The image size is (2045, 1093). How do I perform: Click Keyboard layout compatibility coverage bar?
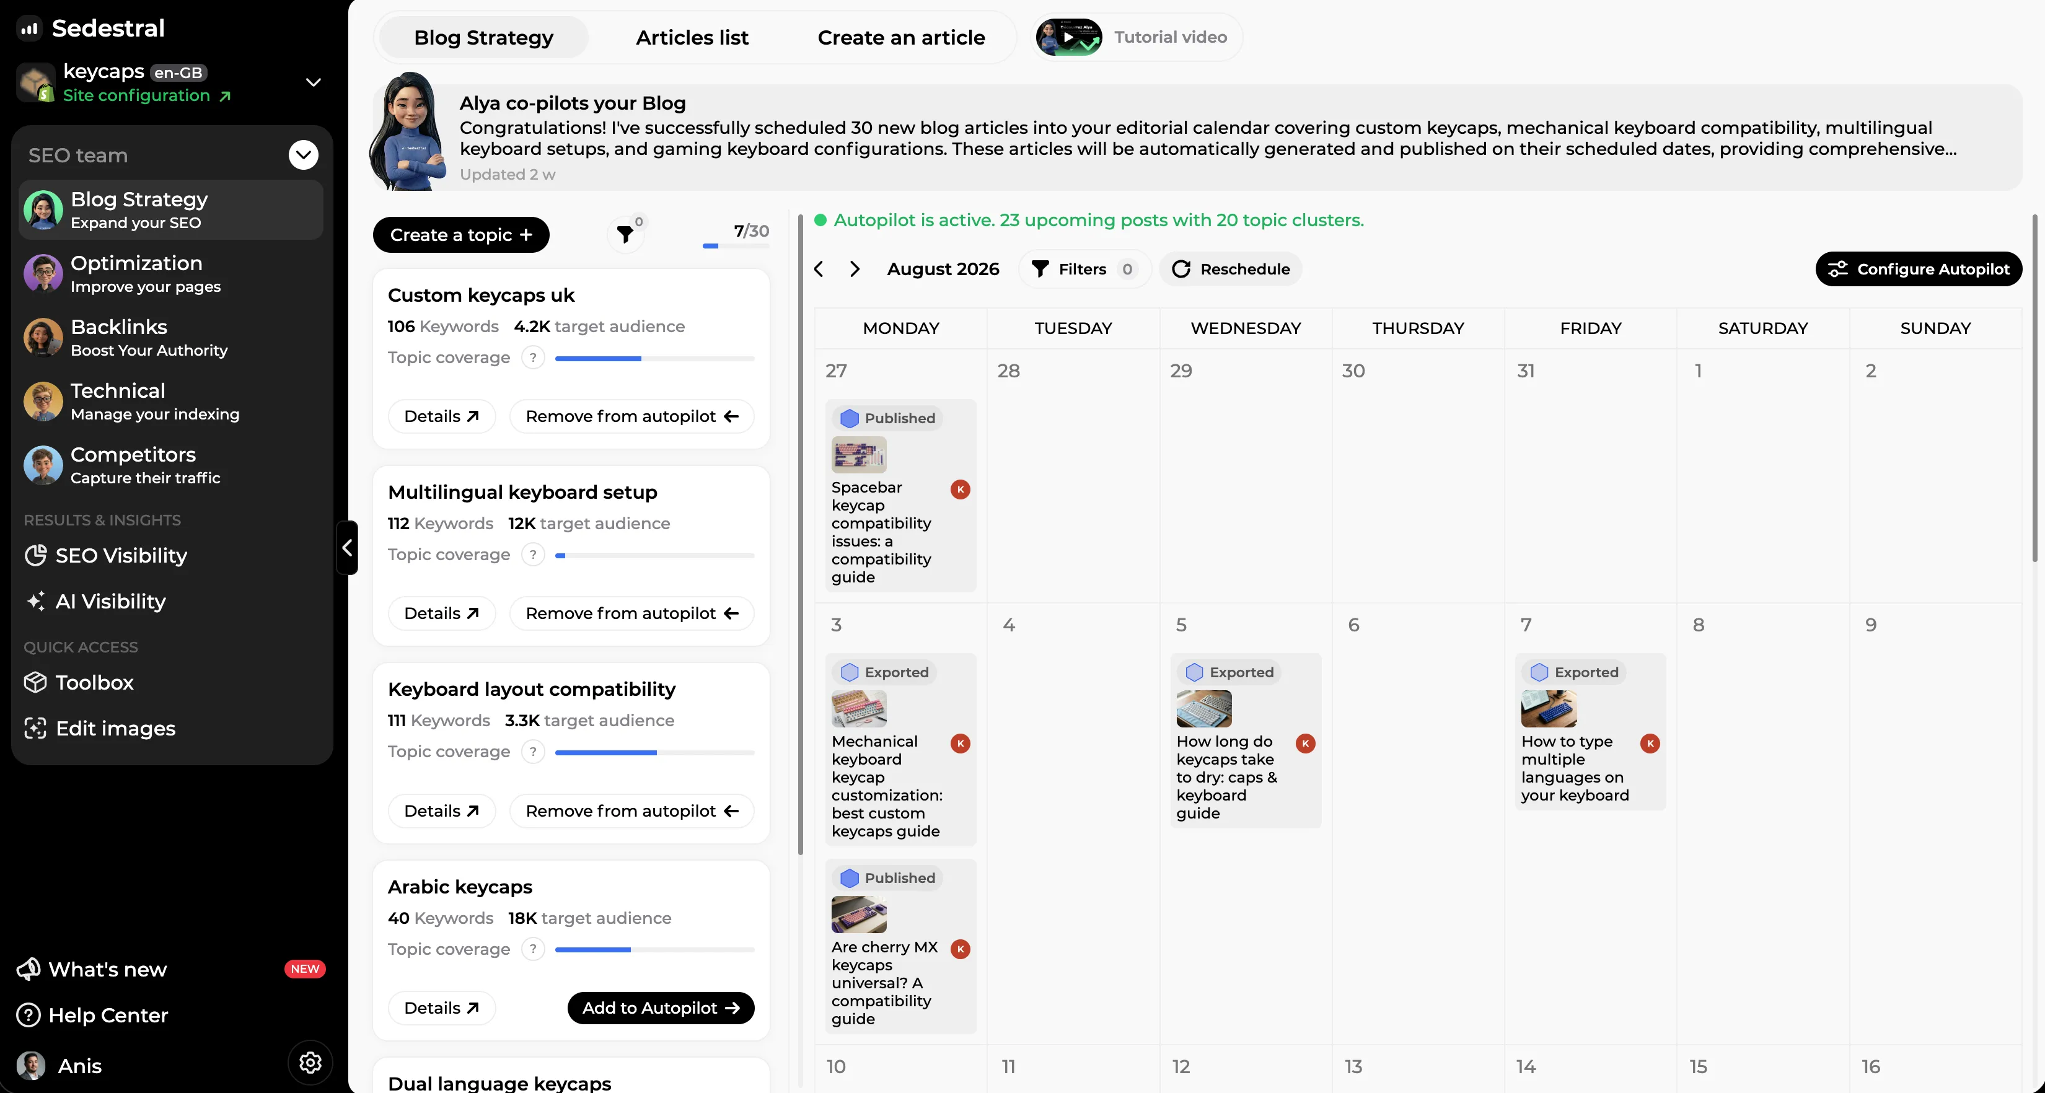pos(654,752)
